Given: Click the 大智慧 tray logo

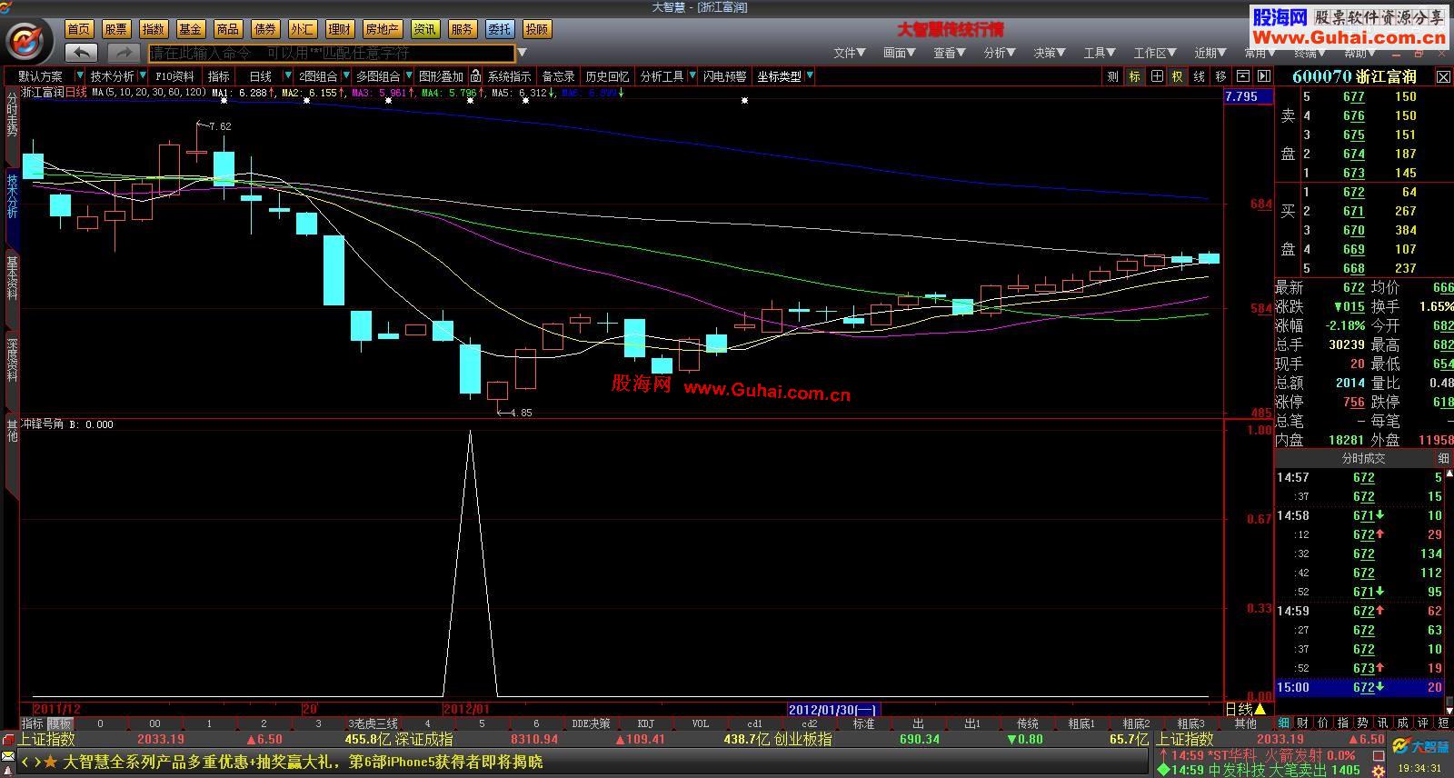Looking at the screenshot, I should click(1419, 746).
